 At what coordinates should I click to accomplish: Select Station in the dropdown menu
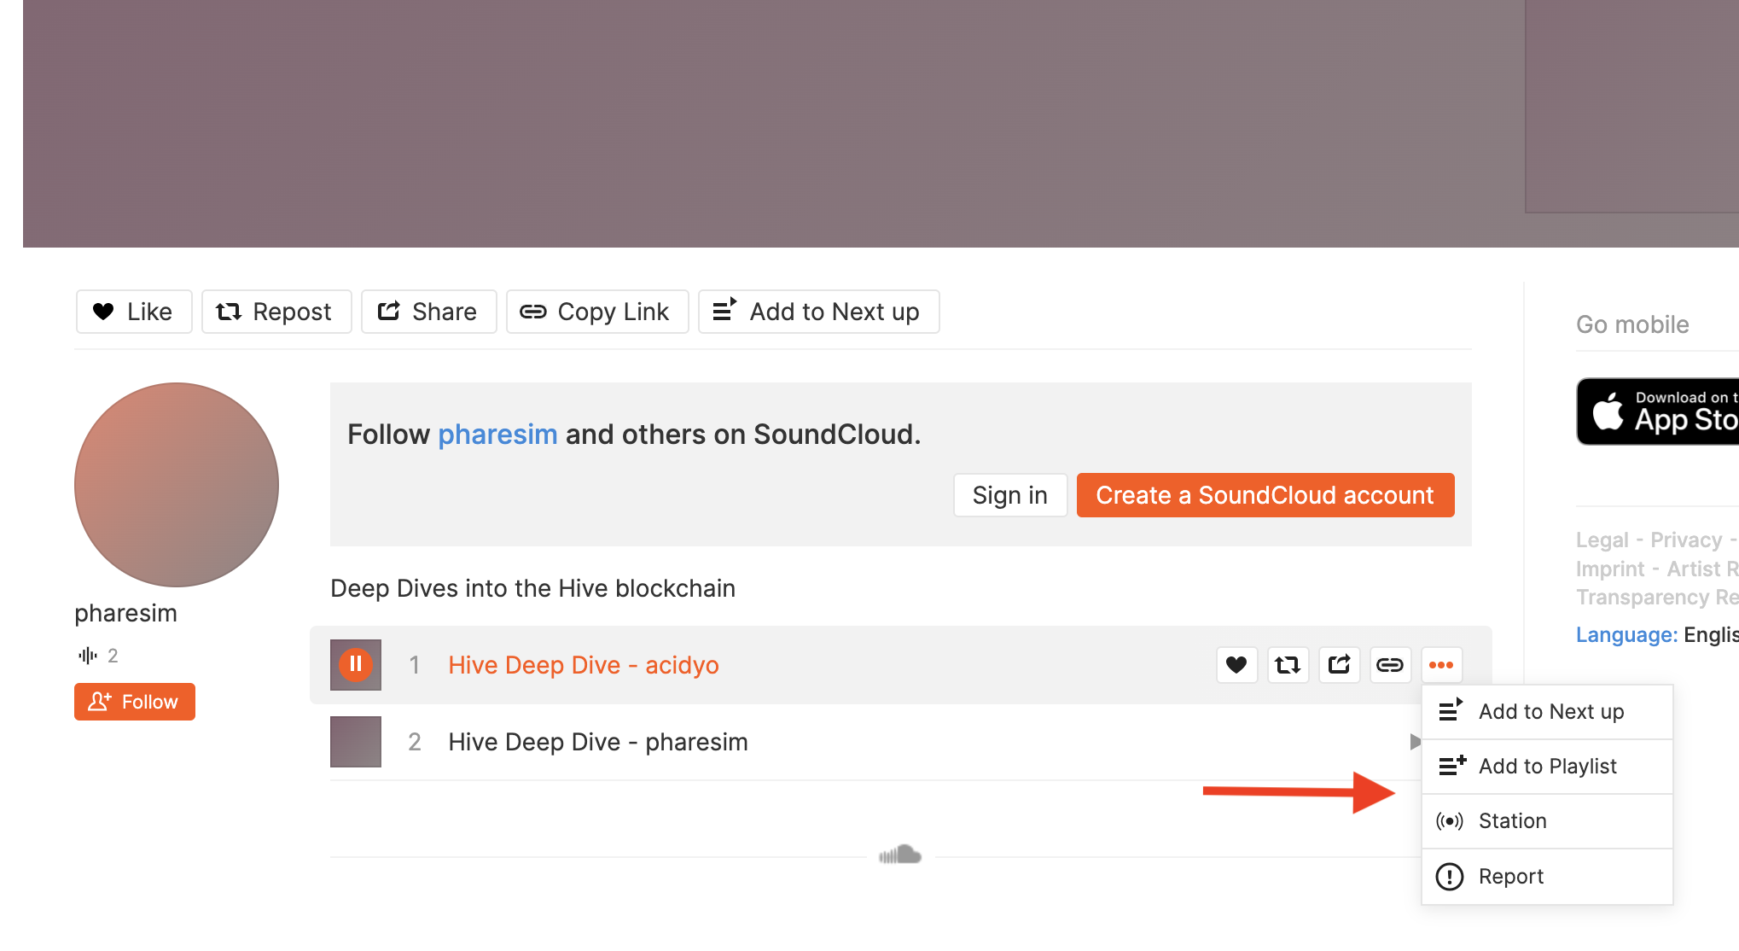[1547, 821]
